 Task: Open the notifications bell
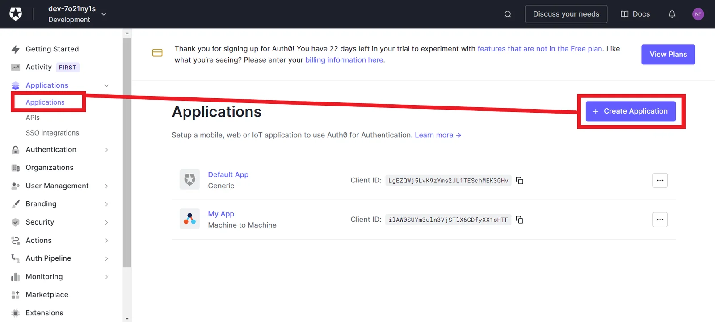tap(672, 14)
